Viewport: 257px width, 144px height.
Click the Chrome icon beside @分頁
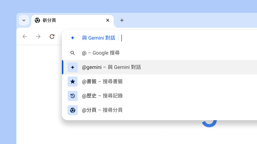pyautogui.click(x=73, y=110)
